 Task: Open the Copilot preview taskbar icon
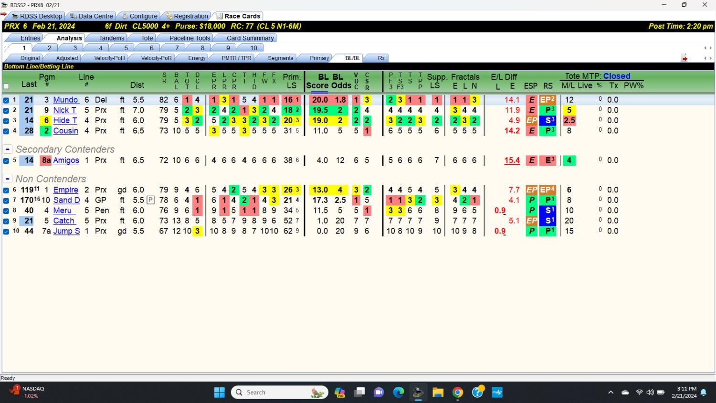click(x=339, y=392)
